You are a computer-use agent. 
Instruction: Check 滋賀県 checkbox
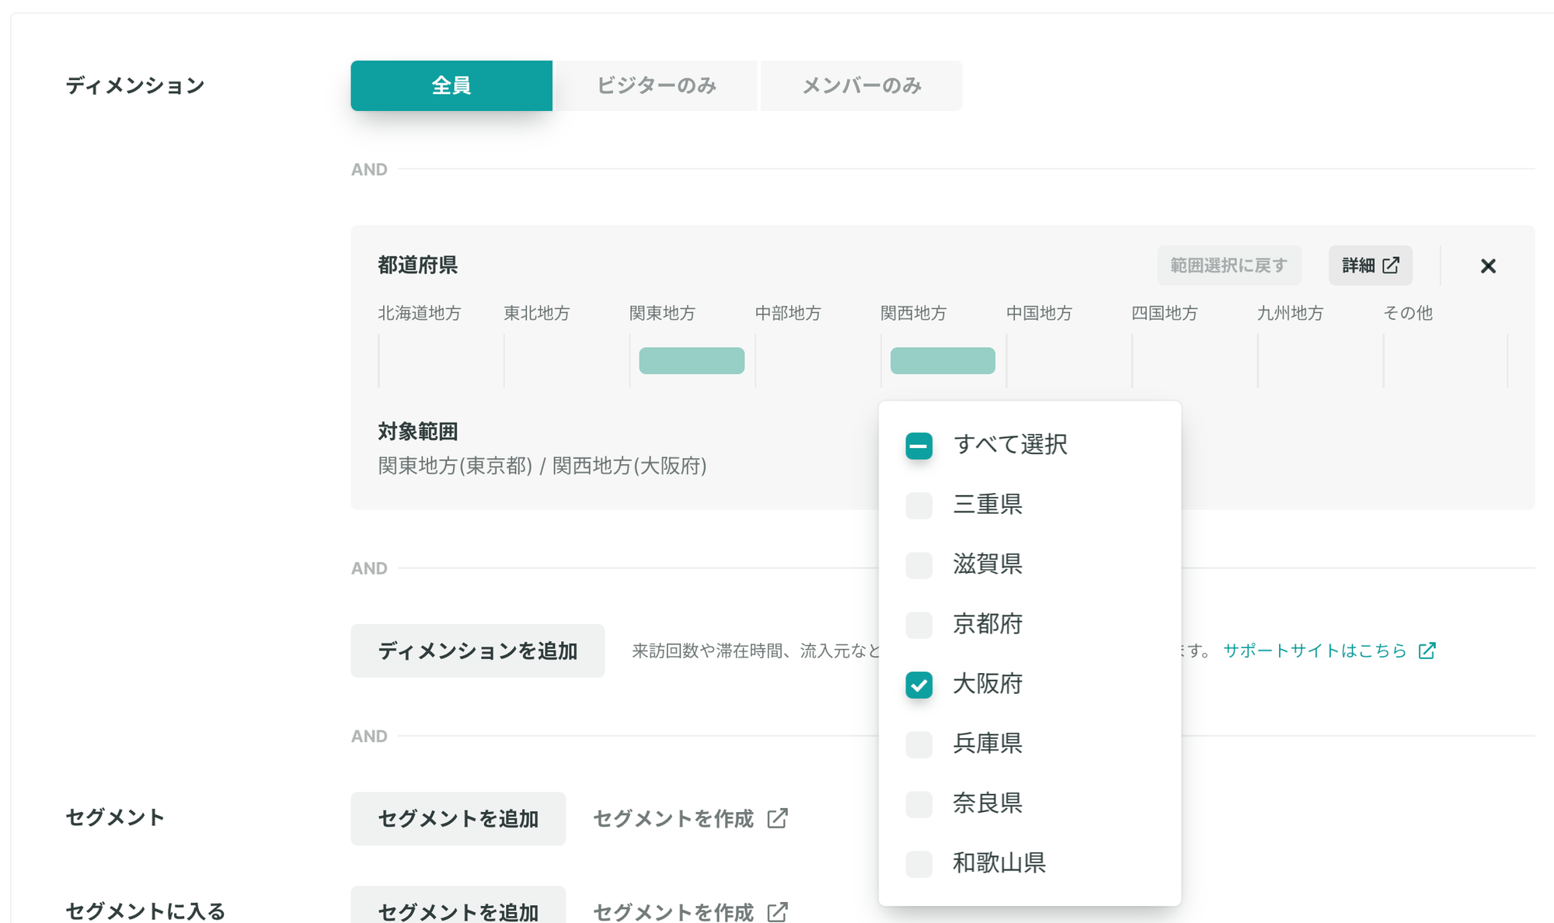(x=919, y=565)
